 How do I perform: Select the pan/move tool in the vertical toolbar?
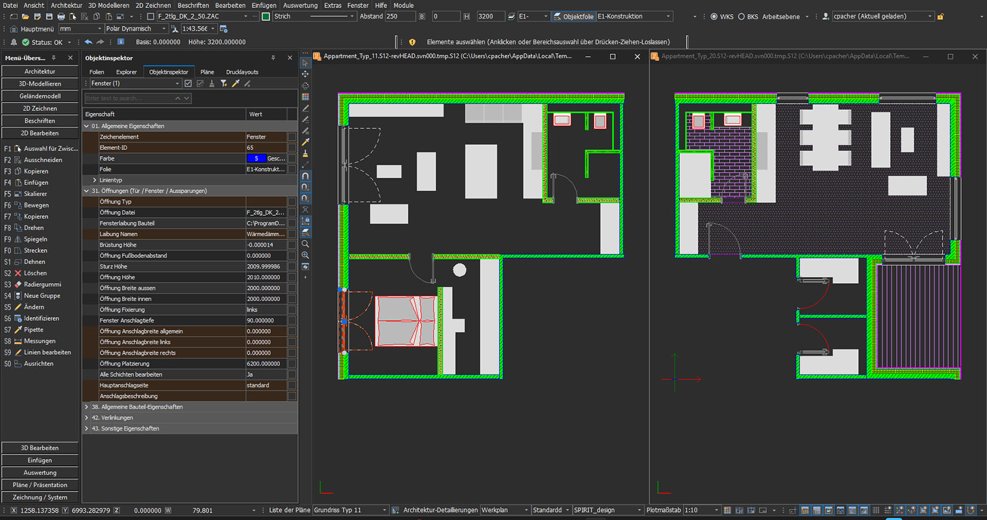point(305,74)
